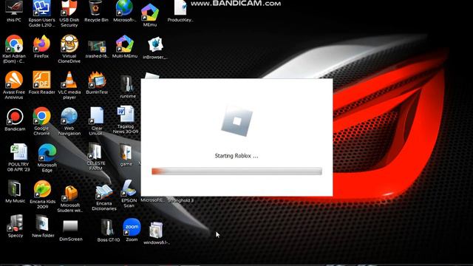Open the MEmu emulator icon
This screenshot has width=473, height=266.
click(x=150, y=16)
